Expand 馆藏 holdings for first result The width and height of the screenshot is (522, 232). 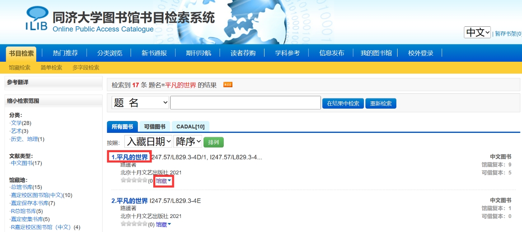(x=164, y=181)
